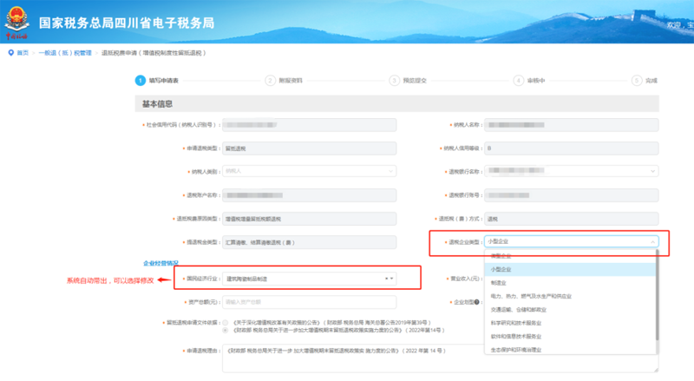694x381 pixels.
Task: Click step 1 circle 填写申请表
Action: [x=140, y=80]
